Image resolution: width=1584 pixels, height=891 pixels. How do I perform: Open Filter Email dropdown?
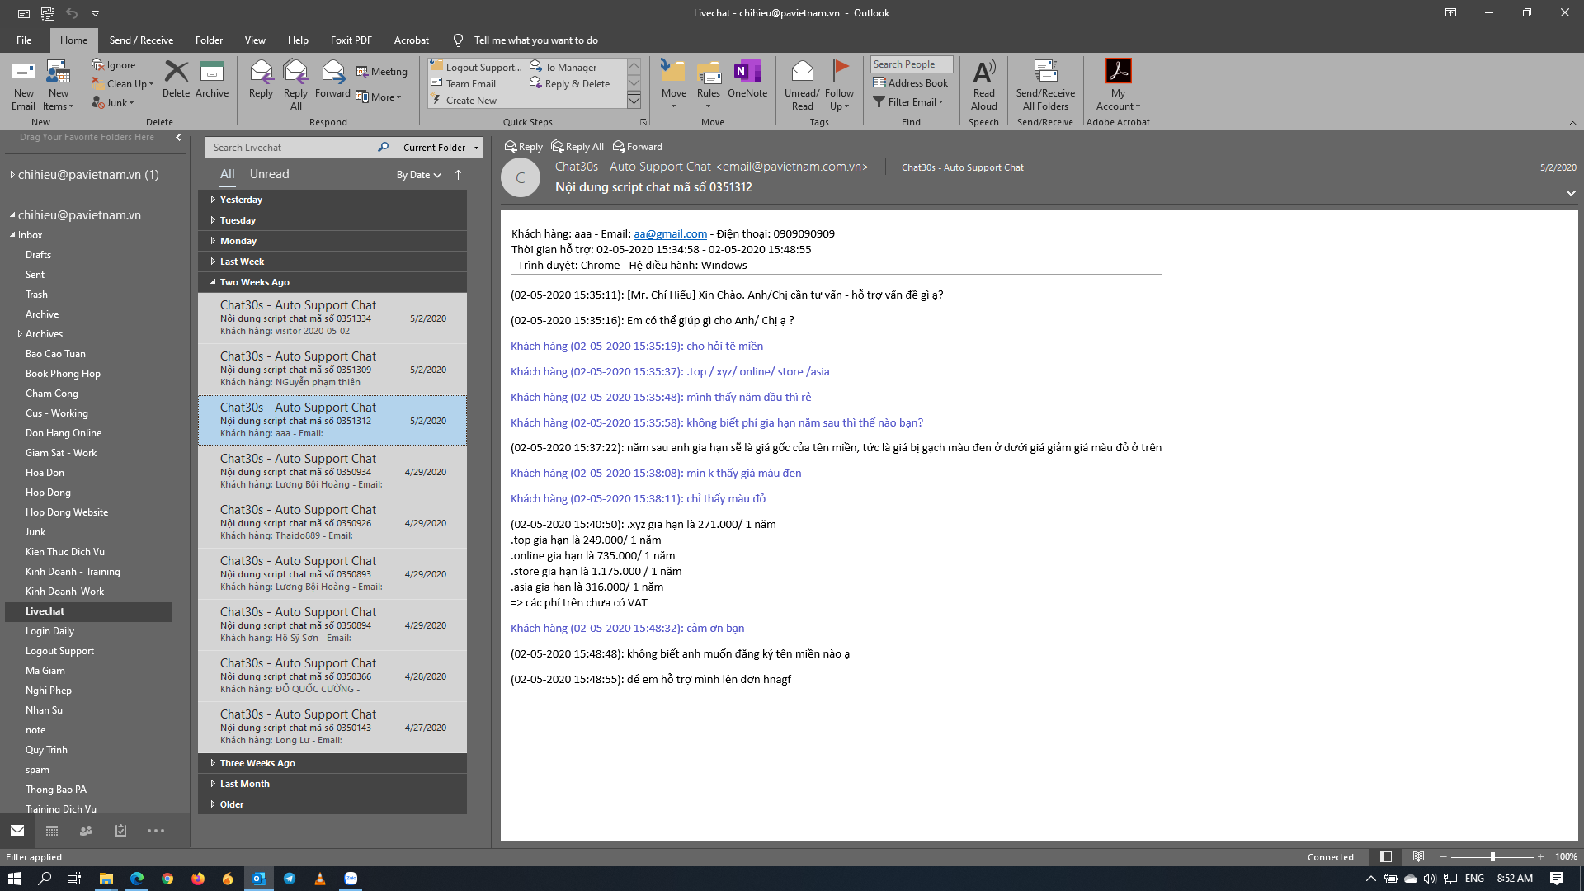(x=908, y=102)
